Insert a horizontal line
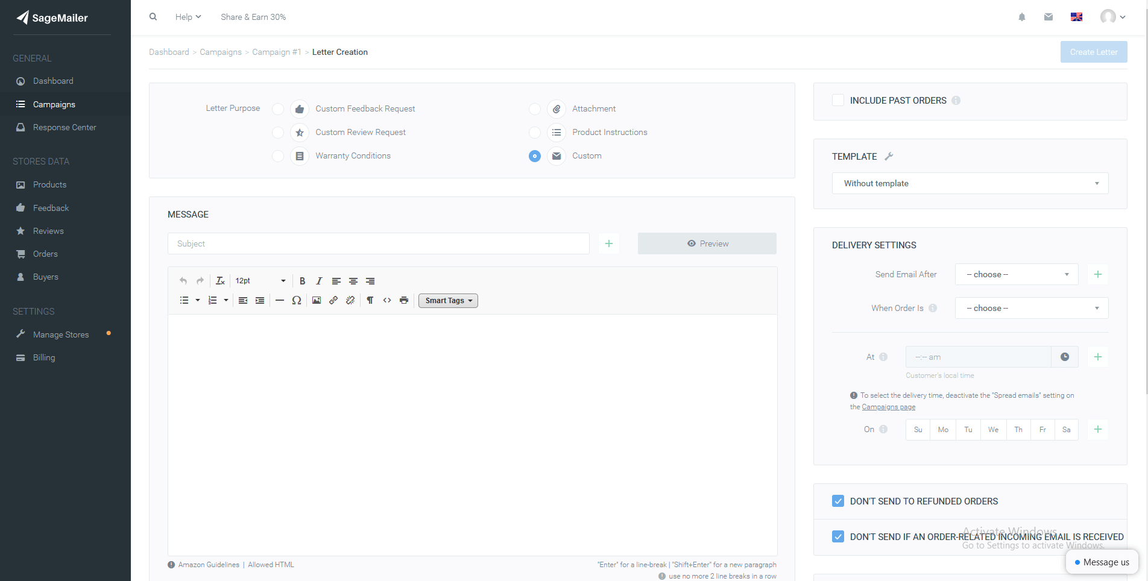Screen dimensions: 1148x581 coord(280,300)
